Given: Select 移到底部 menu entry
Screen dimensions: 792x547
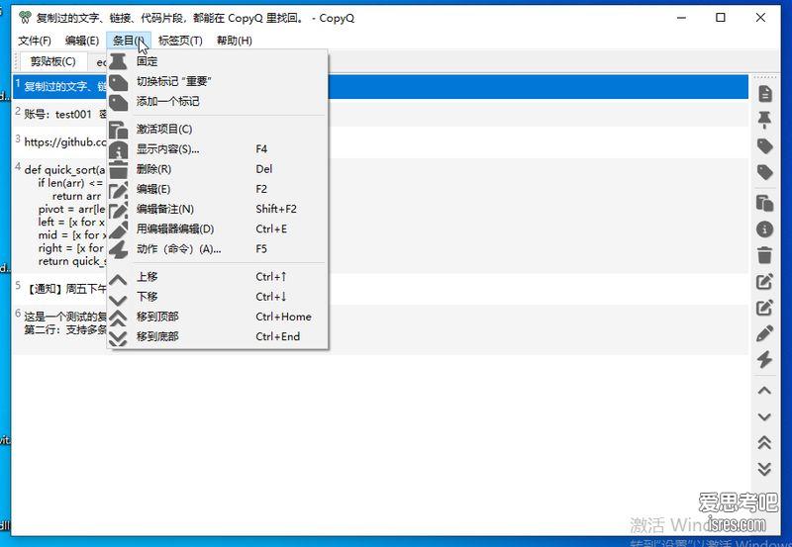Looking at the screenshot, I should pos(218,336).
